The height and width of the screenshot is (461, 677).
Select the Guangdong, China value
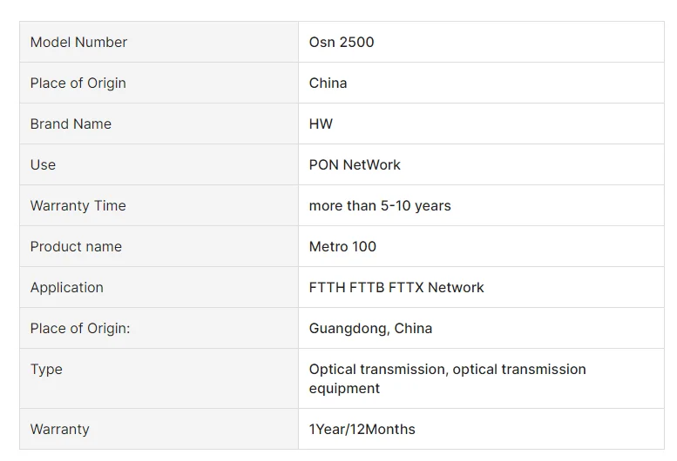(370, 329)
